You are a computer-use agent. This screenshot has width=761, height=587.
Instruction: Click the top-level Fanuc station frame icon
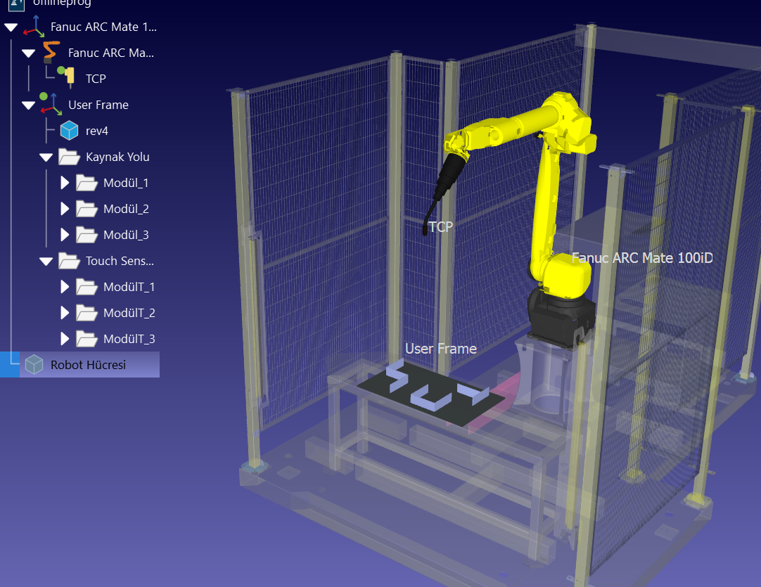tap(34, 27)
